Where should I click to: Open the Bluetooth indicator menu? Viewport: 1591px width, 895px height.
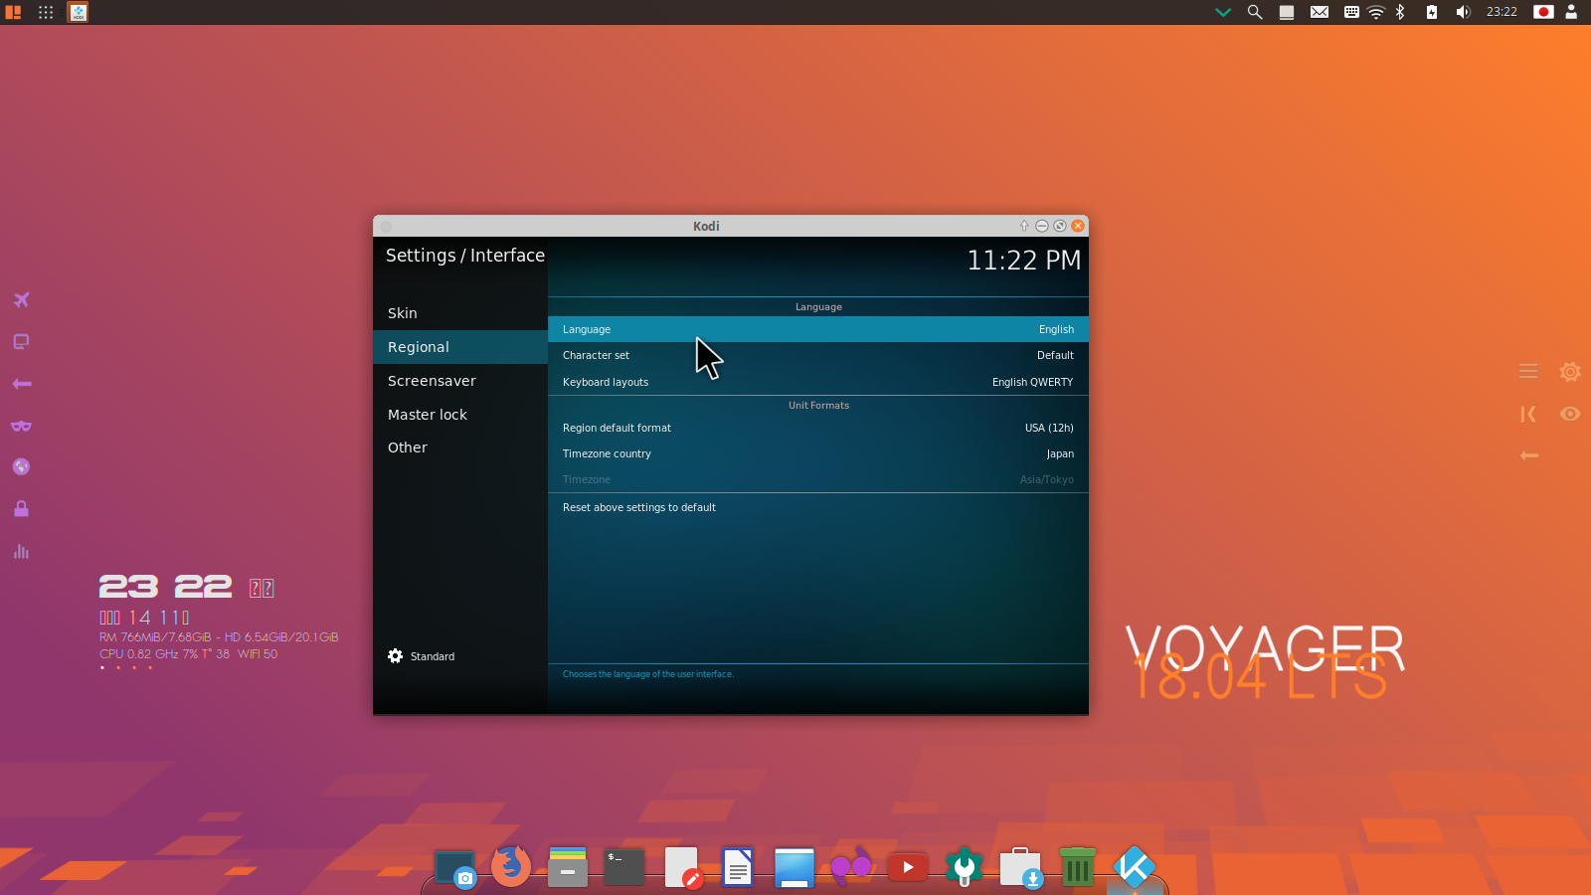[1400, 12]
